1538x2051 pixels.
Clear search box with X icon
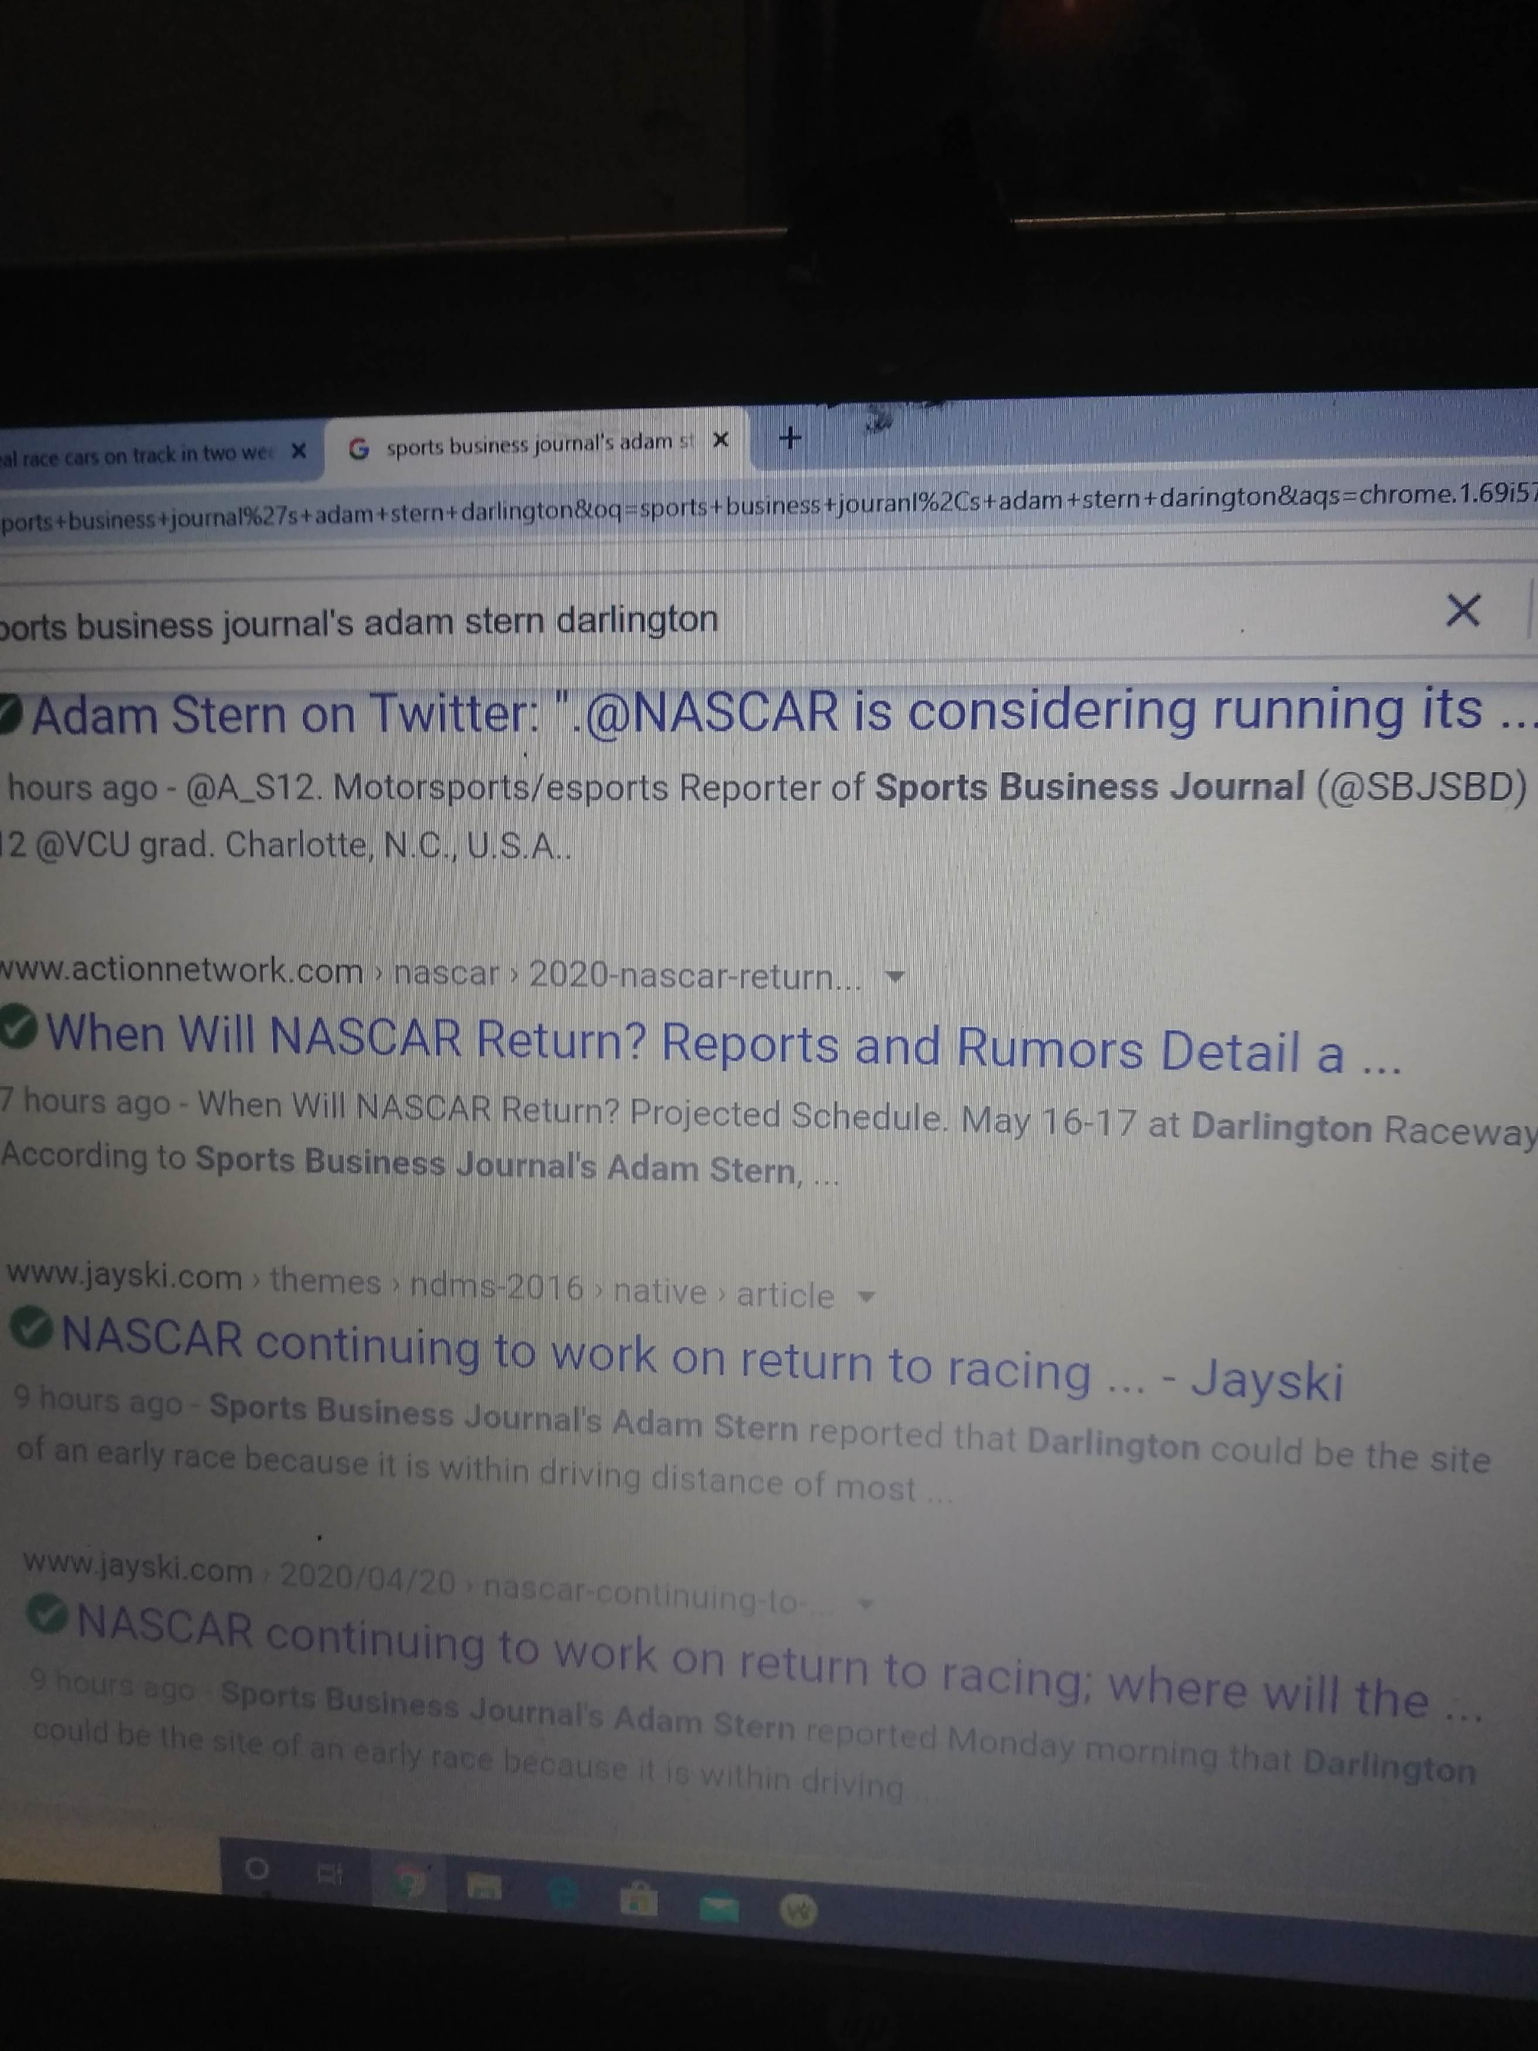tap(1462, 610)
